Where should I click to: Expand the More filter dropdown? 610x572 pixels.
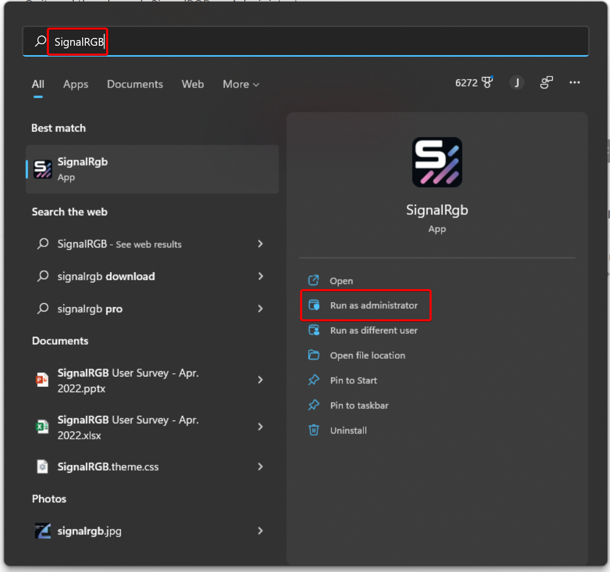click(x=241, y=84)
